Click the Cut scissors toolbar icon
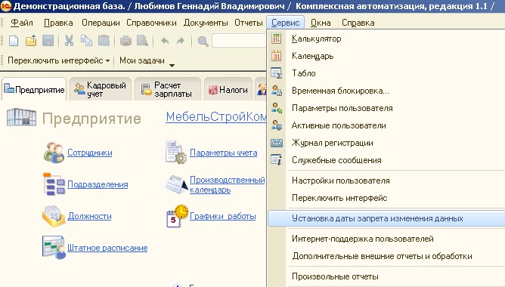The width and height of the screenshot is (505, 287). [x=69, y=42]
